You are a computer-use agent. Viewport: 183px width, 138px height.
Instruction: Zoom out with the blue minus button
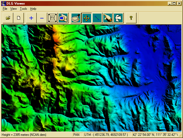click(x=42, y=18)
